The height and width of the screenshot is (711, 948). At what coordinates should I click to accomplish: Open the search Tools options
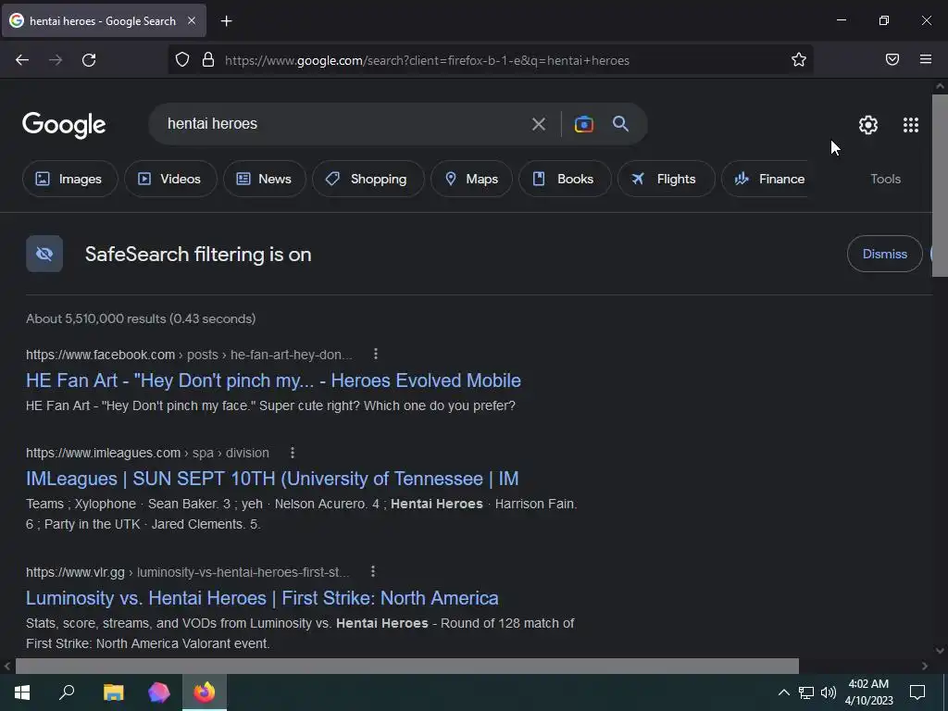(x=885, y=179)
